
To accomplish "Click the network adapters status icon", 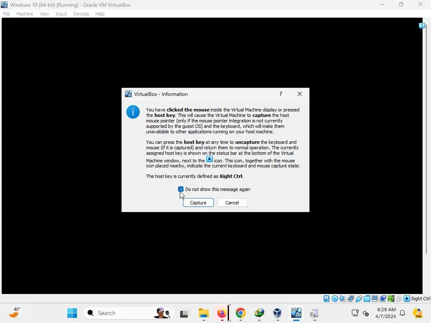I will click(351, 299).
